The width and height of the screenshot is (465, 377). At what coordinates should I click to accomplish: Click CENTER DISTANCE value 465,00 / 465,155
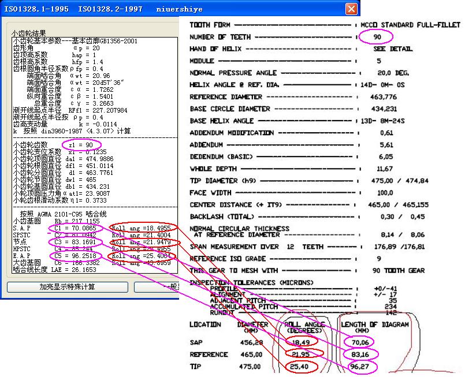[398, 205]
